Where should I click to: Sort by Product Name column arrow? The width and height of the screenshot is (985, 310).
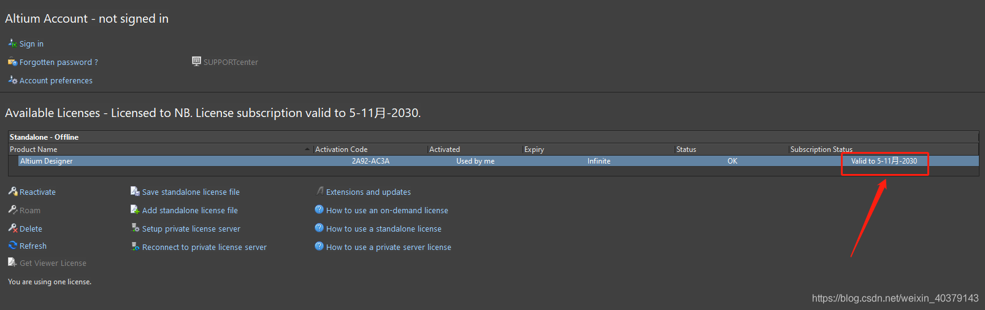click(307, 149)
